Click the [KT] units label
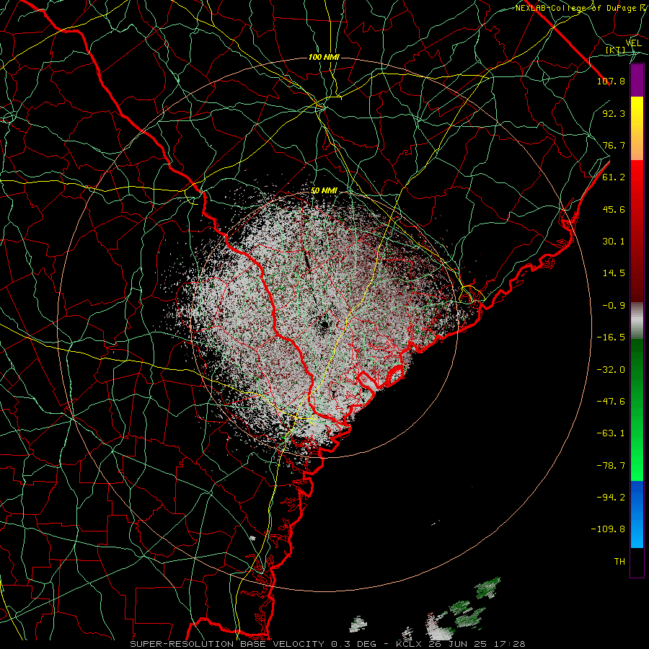The image size is (649, 649). 616,50
